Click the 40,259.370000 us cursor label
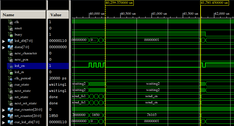Viewport: 234px width, 126px height. (x=119, y=3)
